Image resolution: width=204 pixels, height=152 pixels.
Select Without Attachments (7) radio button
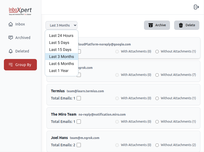pyautogui.click(x=157, y=75)
